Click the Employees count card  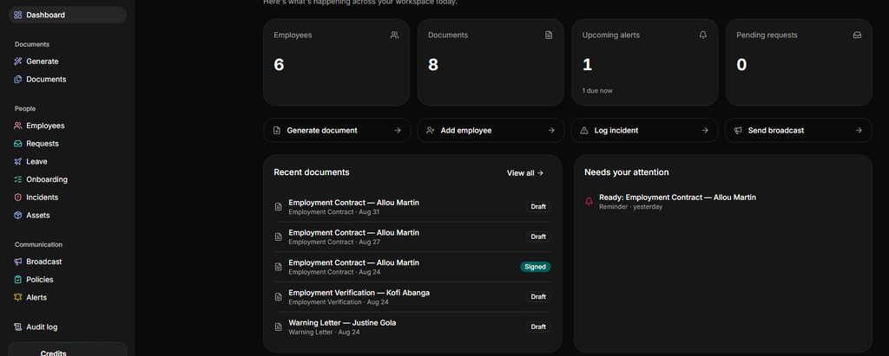[x=336, y=62]
